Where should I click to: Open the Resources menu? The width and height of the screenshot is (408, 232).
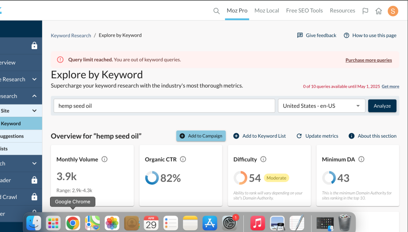tap(342, 11)
